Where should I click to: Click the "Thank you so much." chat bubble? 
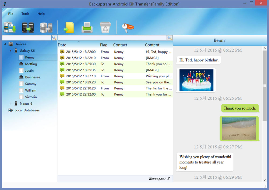(240, 108)
